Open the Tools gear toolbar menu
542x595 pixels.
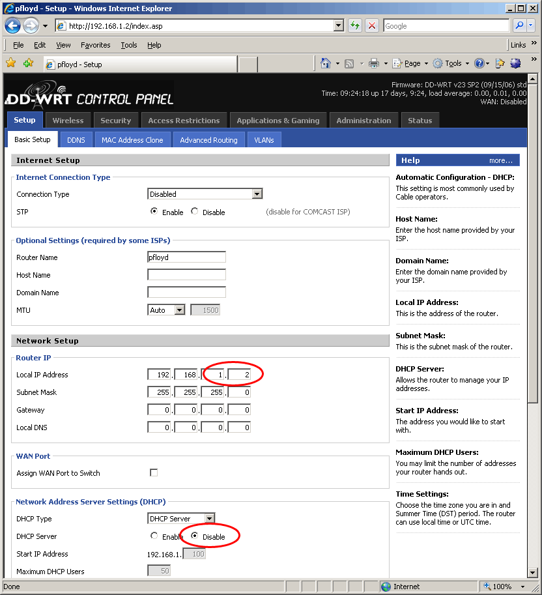pos(451,63)
